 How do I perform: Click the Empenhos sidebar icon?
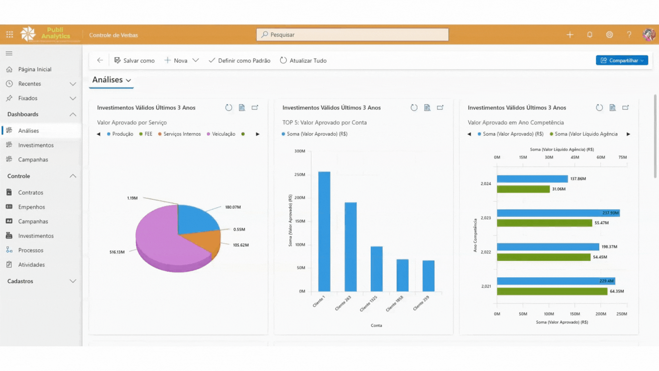[x=9, y=207]
